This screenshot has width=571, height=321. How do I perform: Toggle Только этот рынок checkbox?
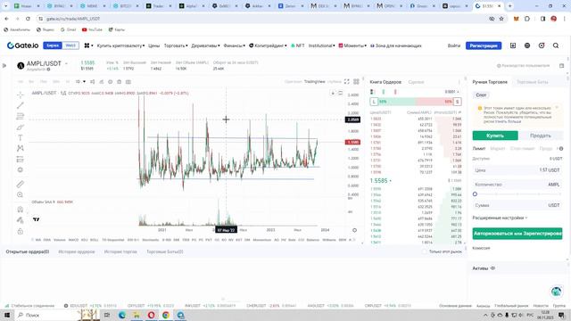(425, 251)
